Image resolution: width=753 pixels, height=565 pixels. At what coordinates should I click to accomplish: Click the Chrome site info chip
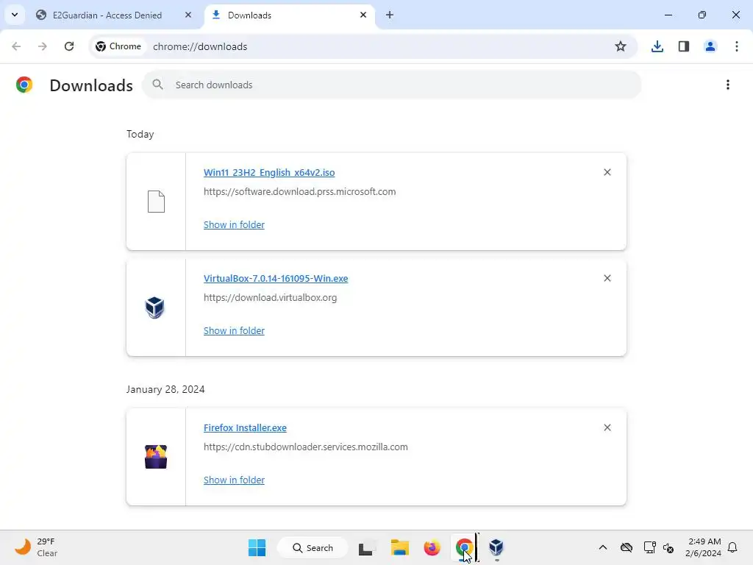point(118,46)
